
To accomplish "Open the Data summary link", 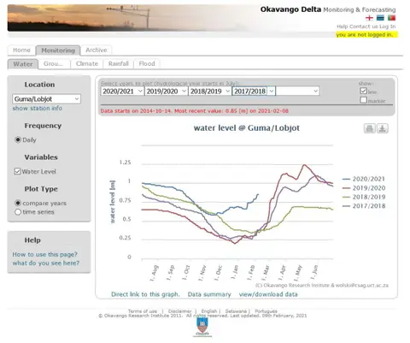I will click(209, 294).
